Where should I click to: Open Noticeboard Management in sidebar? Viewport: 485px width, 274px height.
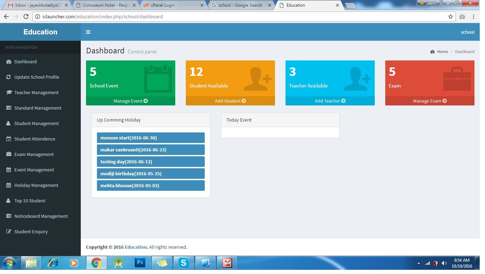(x=40, y=216)
